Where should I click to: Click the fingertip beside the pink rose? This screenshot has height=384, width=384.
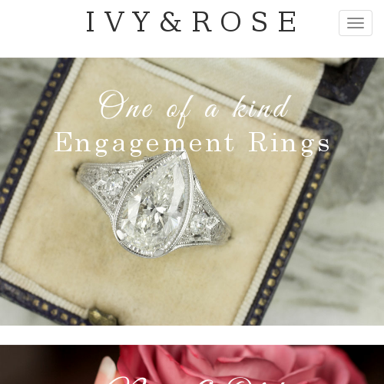pyautogui.click(x=108, y=370)
